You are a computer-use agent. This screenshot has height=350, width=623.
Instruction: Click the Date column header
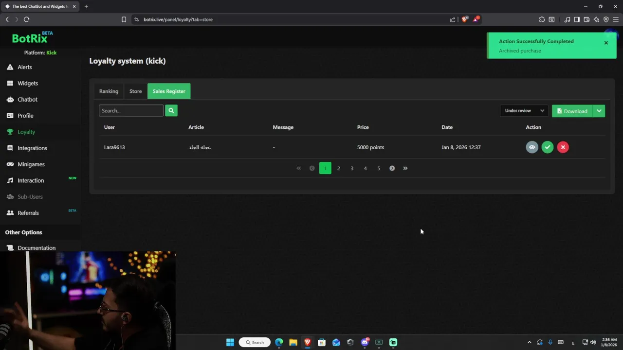click(447, 127)
